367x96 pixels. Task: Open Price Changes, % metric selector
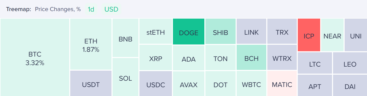[58, 9]
